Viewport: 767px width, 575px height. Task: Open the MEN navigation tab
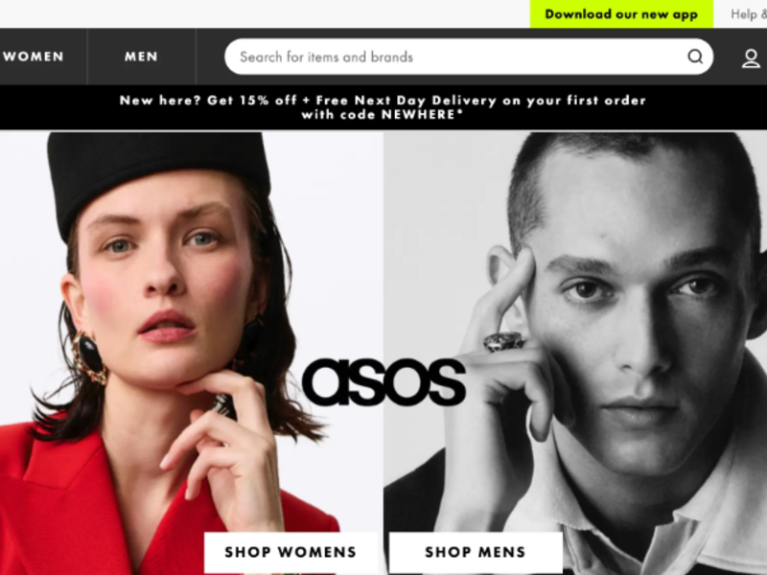pyautogui.click(x=141, y=57)
